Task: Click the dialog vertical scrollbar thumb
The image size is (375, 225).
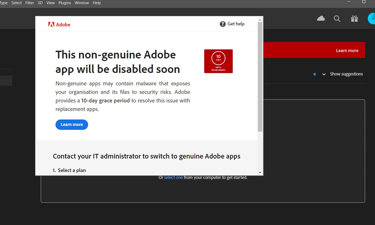Action: click(x=260, y=77)
